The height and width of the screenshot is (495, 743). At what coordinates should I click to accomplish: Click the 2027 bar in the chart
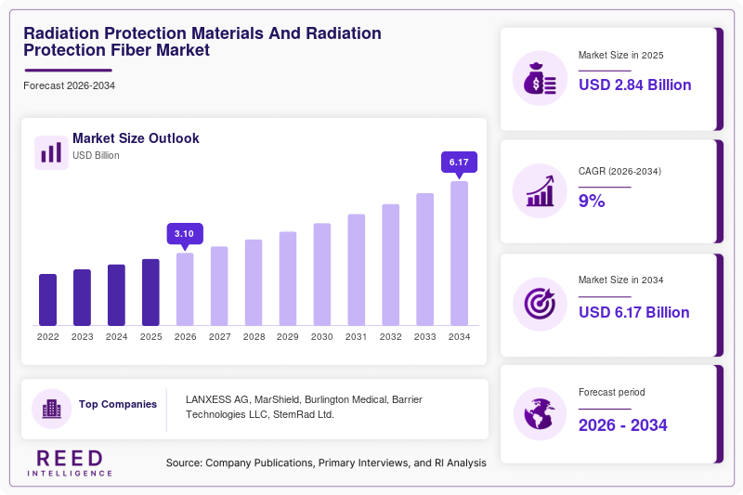tap(219, 286)
